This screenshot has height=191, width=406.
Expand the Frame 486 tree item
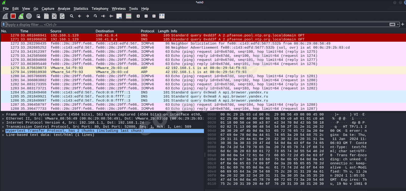pyautogui.click(x=3, y=115)
